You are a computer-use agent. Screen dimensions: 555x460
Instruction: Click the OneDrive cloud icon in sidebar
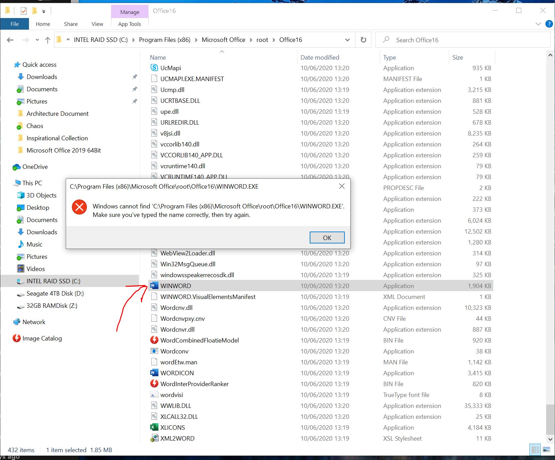coord(16,167)
